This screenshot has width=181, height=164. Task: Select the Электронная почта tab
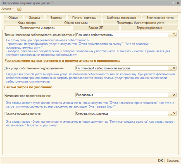(160, 17)
